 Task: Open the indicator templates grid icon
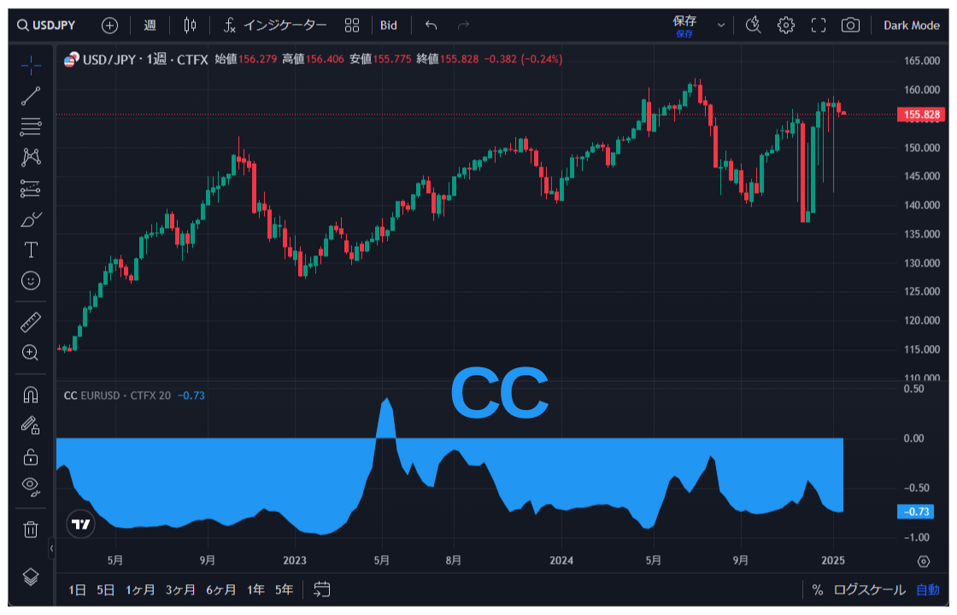coord(352,25)
